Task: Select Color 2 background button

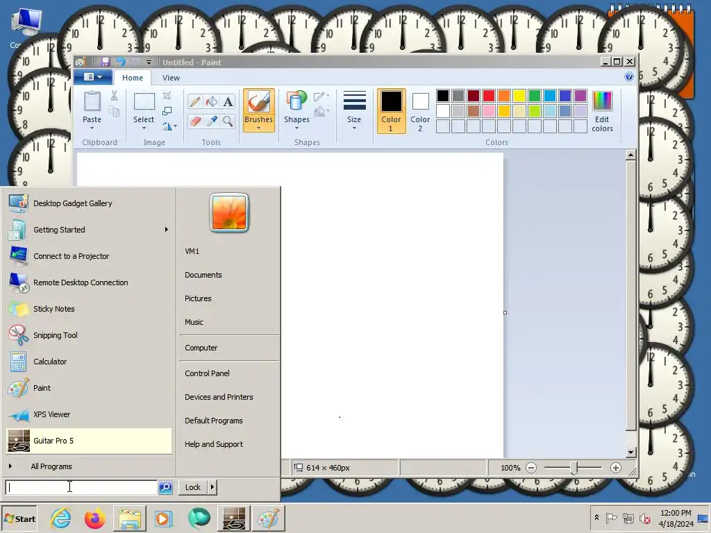Action: (420, 112)
